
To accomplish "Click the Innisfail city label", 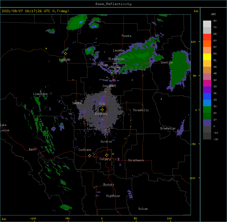I will point(109,86).
